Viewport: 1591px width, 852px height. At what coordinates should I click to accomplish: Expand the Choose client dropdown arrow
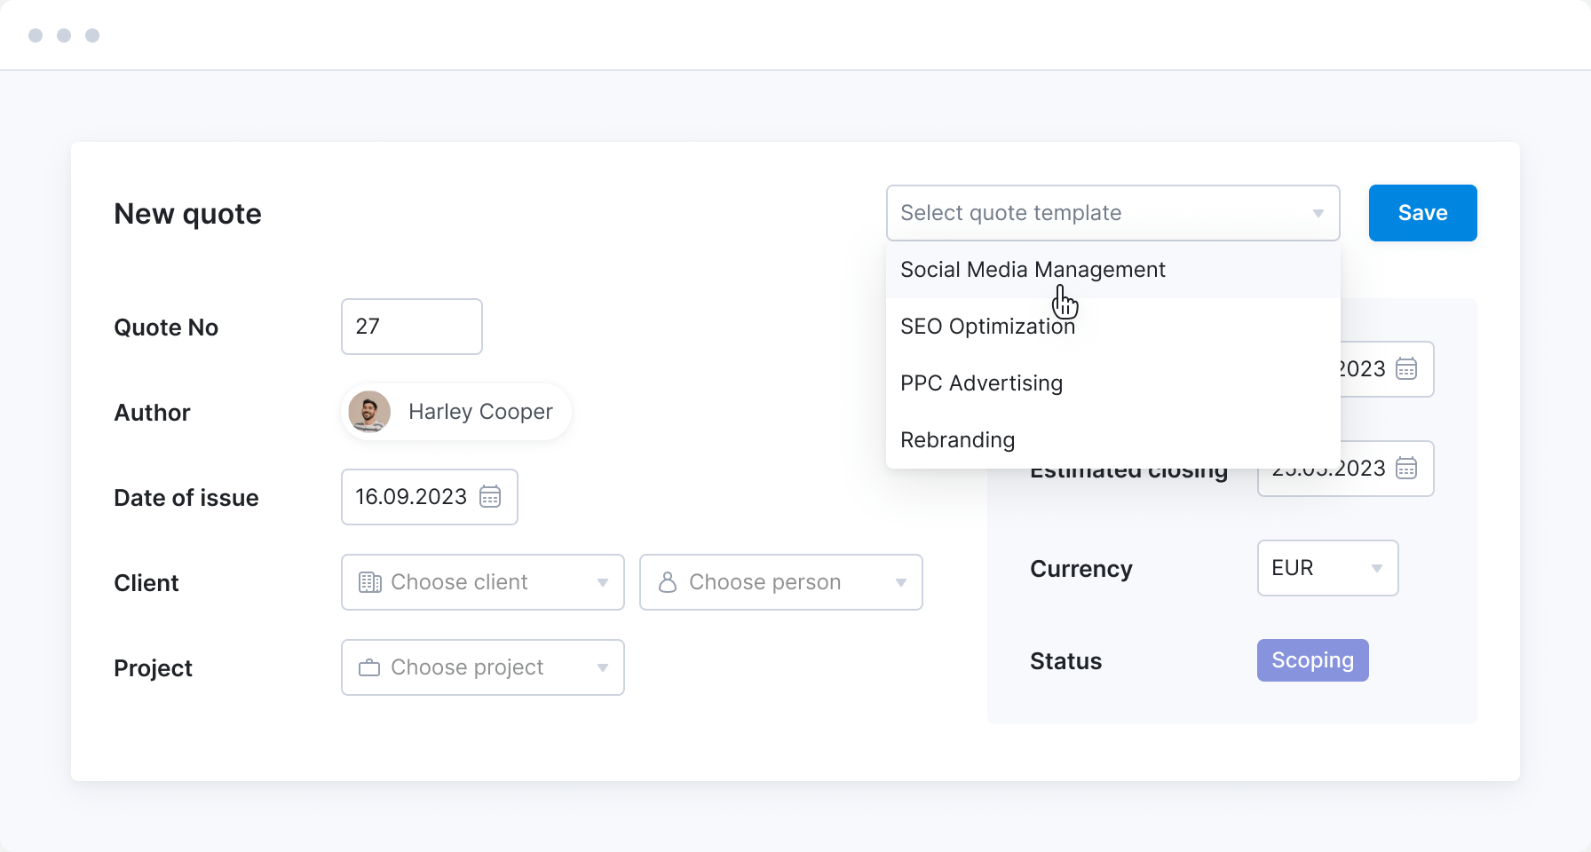pos(603,583)
